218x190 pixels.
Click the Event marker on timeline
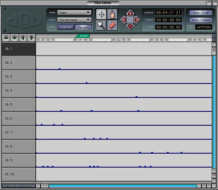pos(83,36)
